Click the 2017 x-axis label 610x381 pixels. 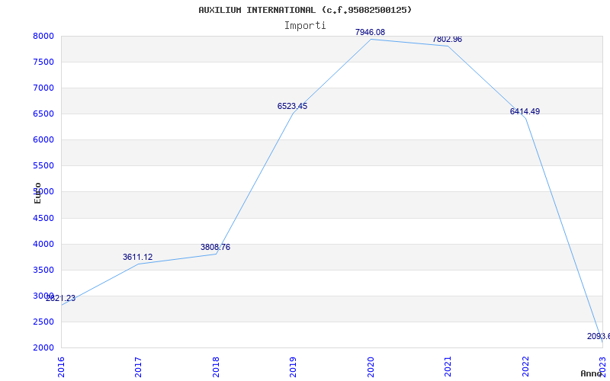tap(138, 367)
